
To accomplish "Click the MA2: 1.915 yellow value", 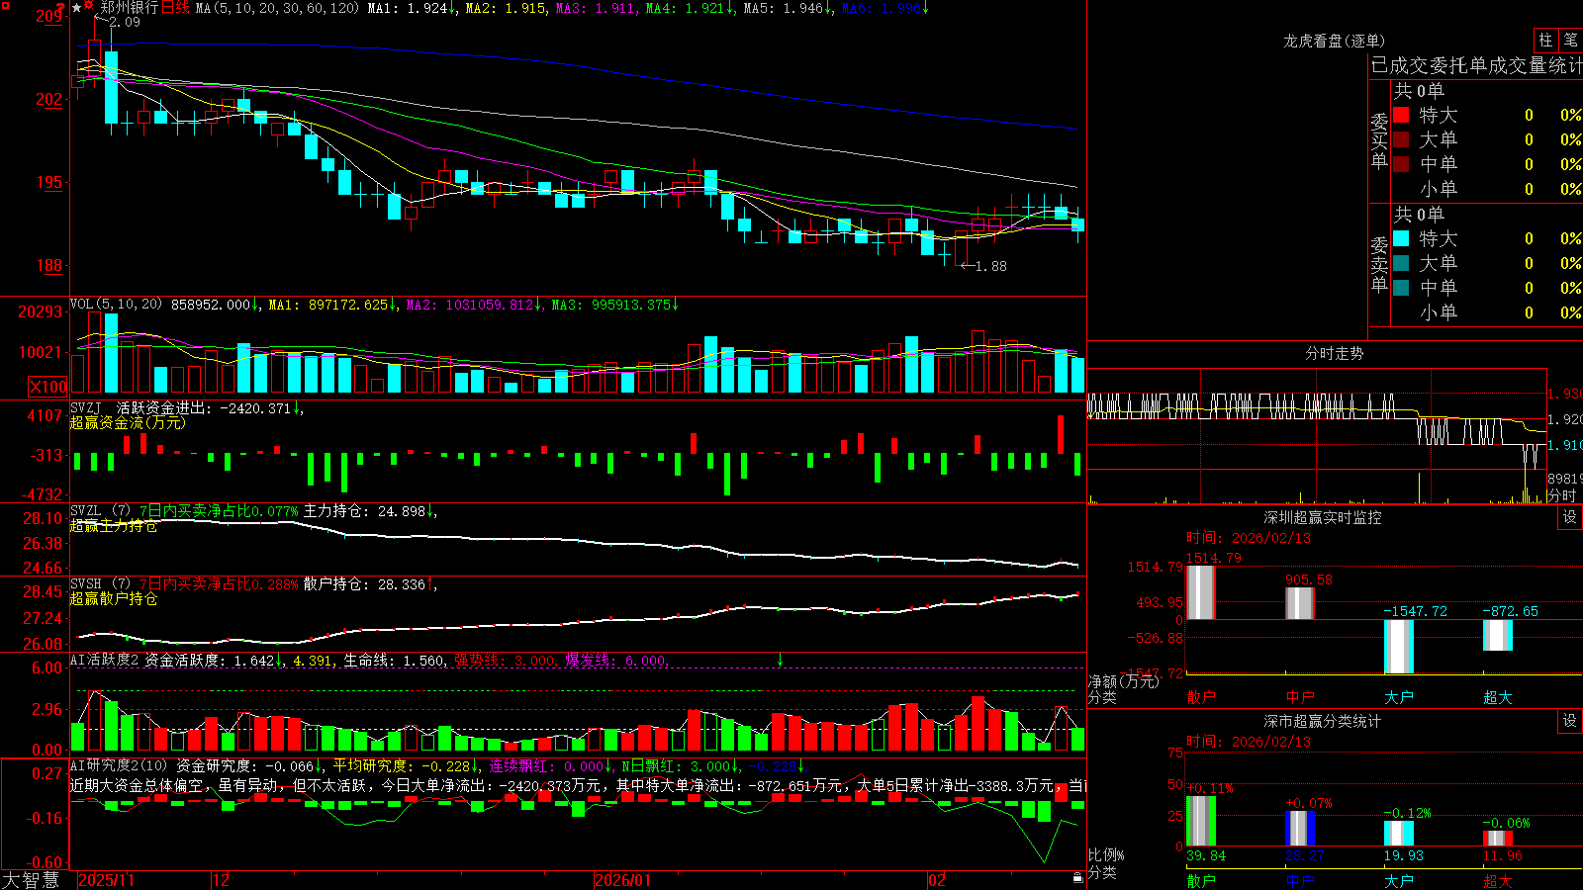I will pos(506,8).
